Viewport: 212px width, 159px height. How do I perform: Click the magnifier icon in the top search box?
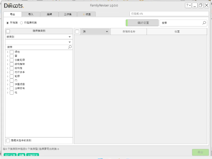[x=204, y=23]
